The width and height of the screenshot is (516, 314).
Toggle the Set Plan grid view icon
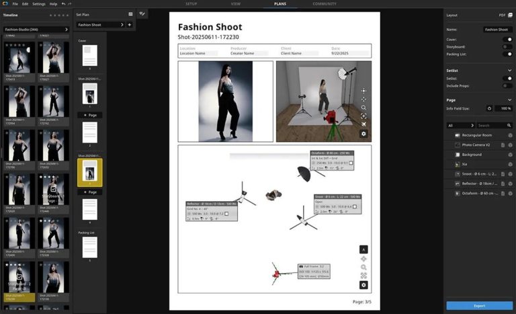(x=130, y=14)
